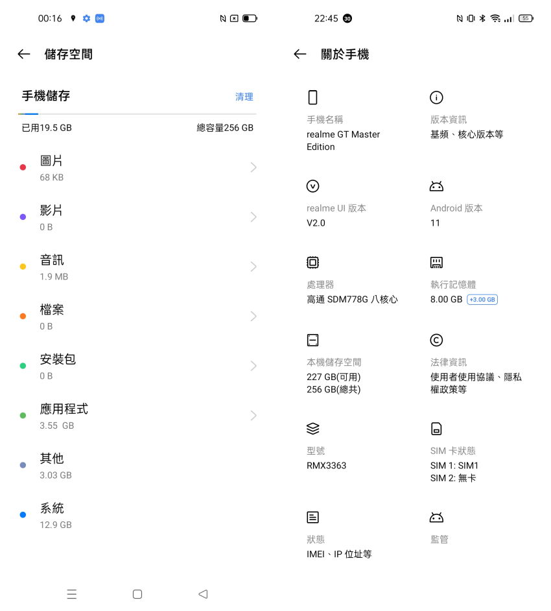This screenshot has width=551, height=611.
Task: Tap the RAM memory icon above 執行記憶體
Action: pos(436,263)
